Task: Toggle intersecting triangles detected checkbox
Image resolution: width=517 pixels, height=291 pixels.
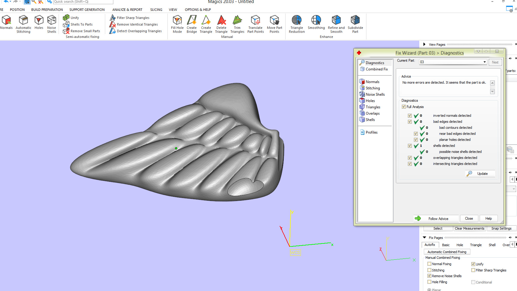Action: point(410,164)
